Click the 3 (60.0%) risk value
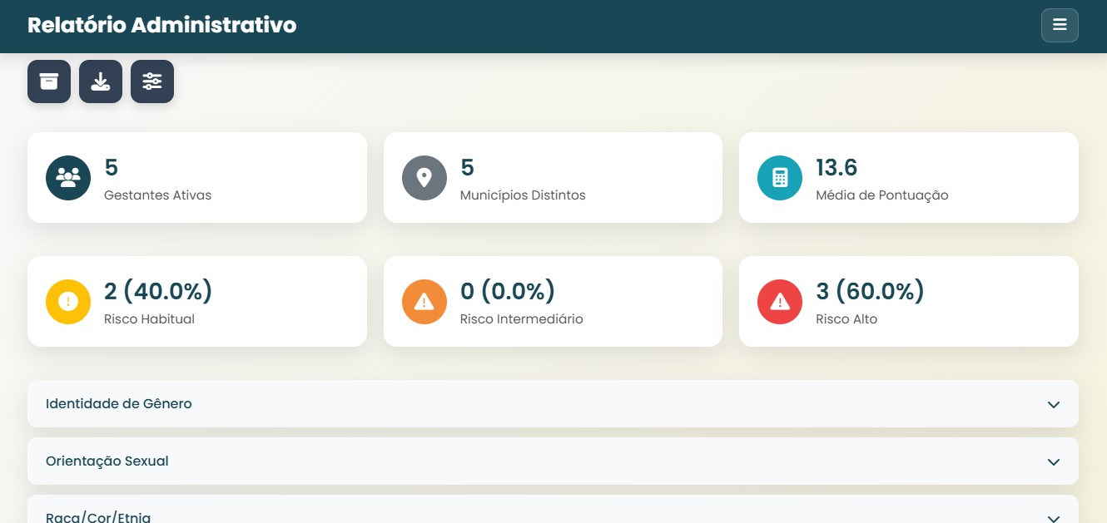 [x=870, y=292]
